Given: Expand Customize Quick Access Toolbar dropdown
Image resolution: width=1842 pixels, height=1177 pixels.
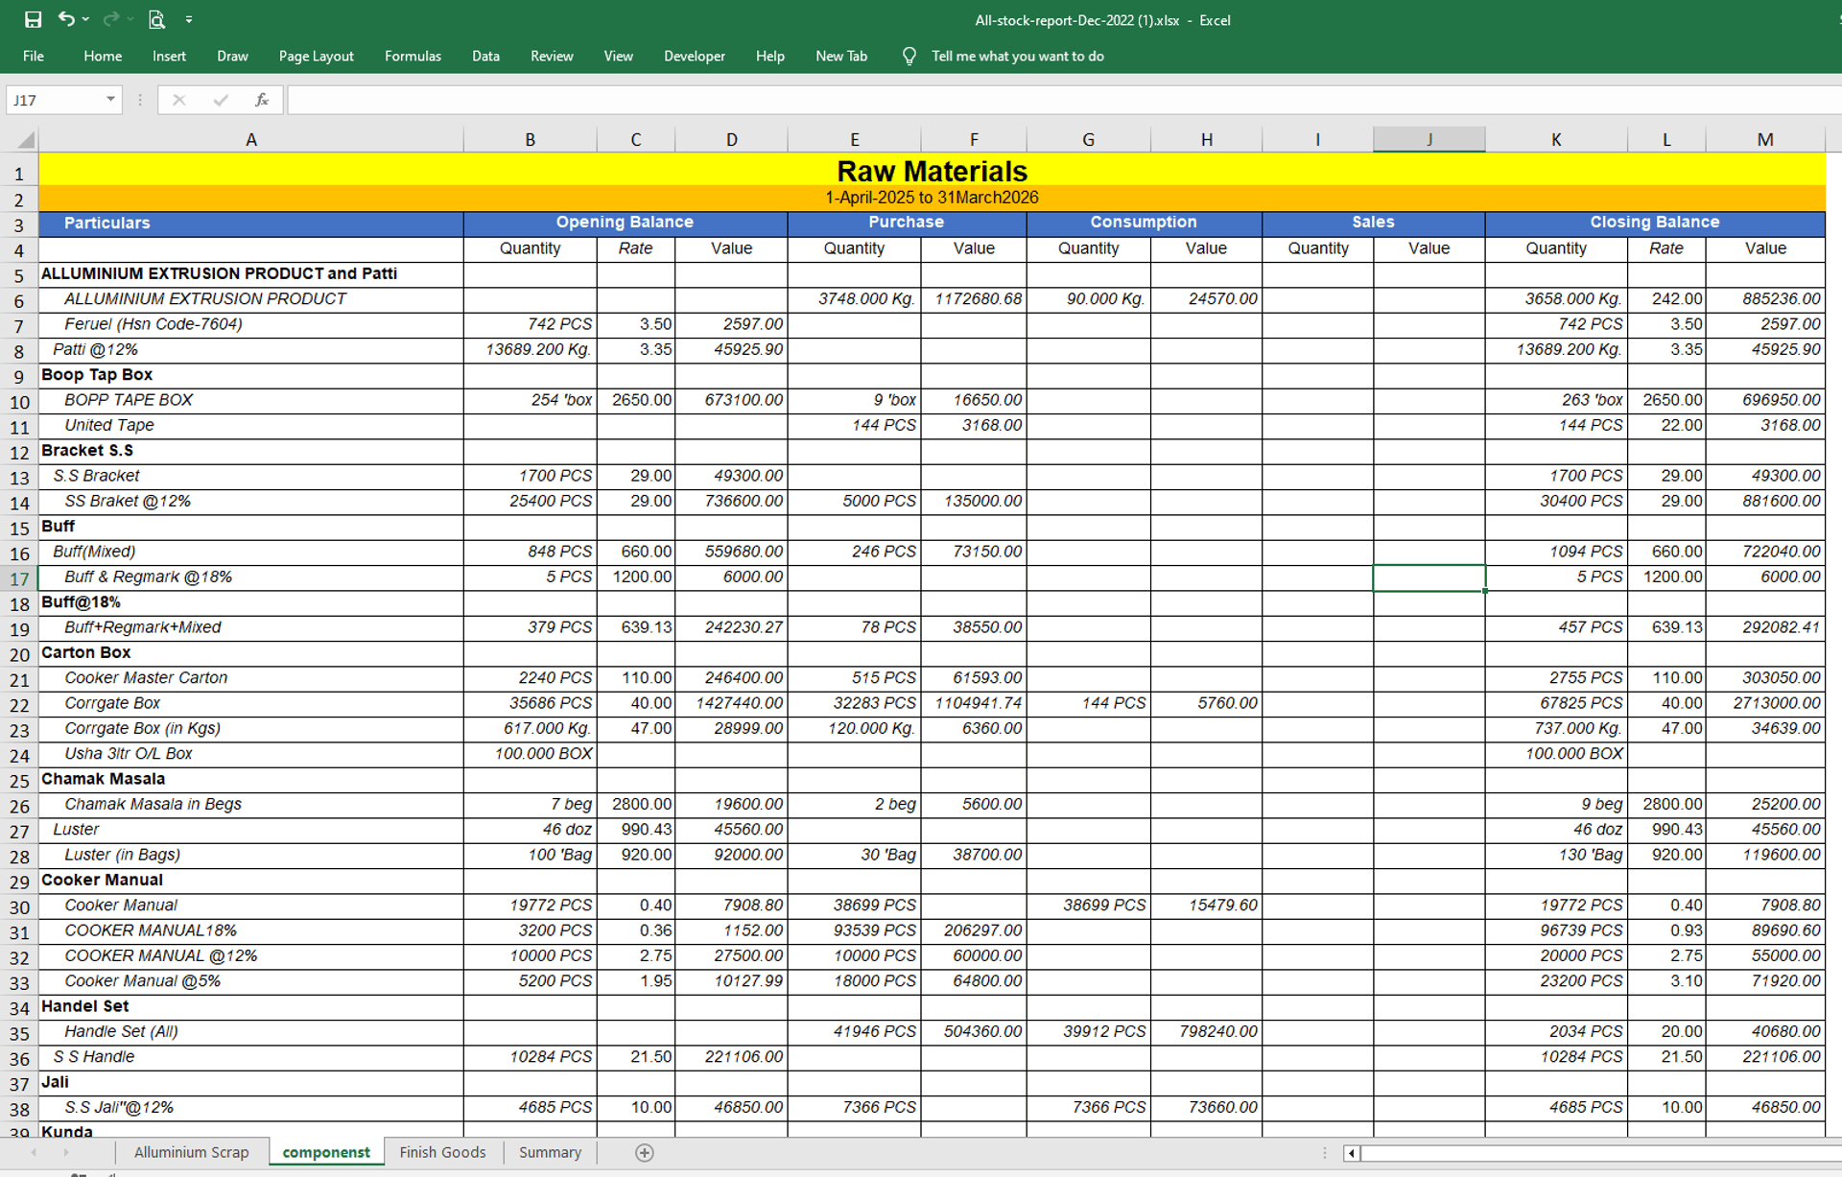Looking at the screenshot, I should (189, 19).
